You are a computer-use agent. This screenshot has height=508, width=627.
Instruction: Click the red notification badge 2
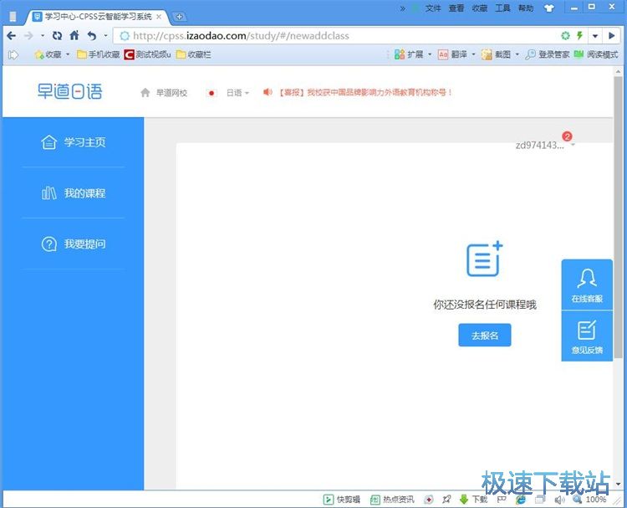[x=567, y=136]
